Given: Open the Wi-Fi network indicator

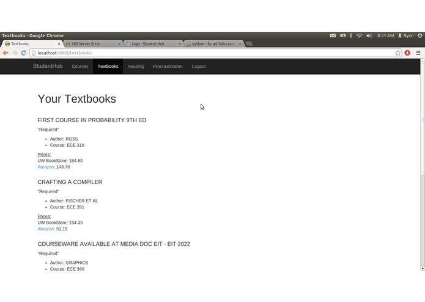Looking at the screenshot, I should click(x=360, y=35).
